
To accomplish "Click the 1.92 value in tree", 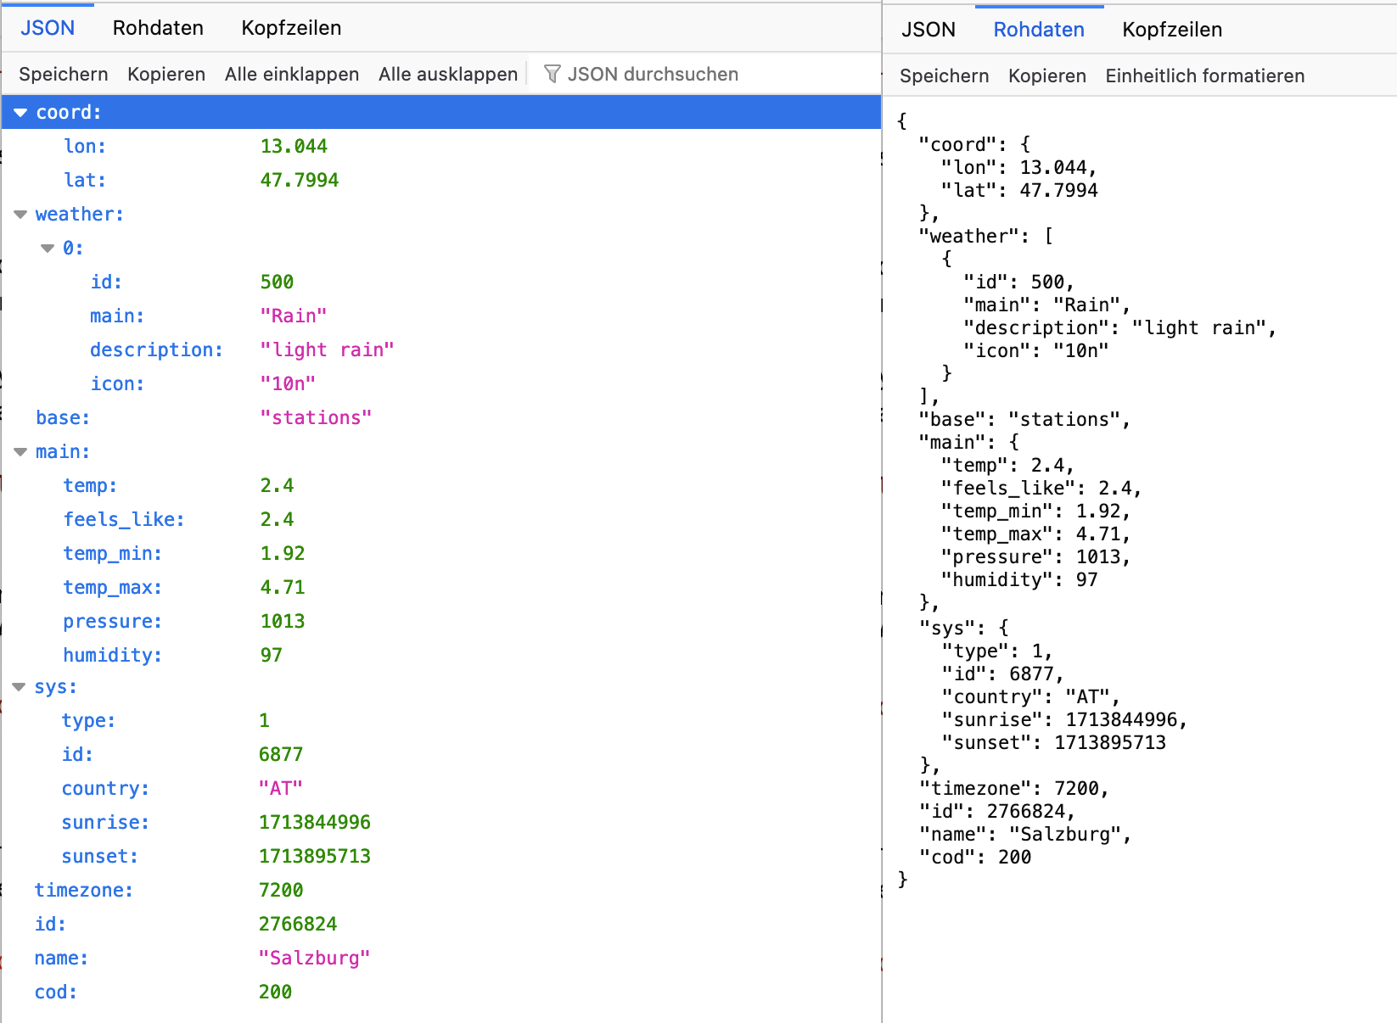I will 283,554.
